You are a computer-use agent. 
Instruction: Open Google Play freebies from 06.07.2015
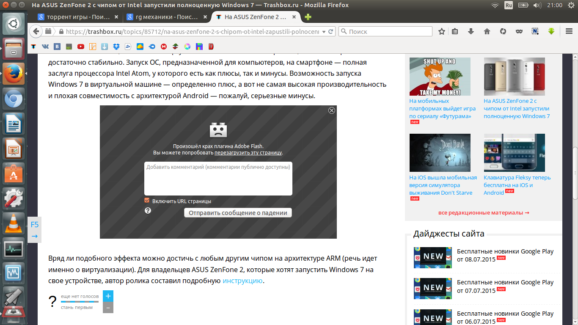505,317
